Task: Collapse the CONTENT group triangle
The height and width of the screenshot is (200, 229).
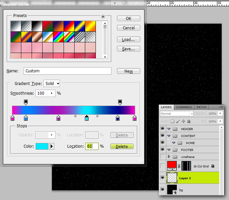Action: [x=169, y=136]
